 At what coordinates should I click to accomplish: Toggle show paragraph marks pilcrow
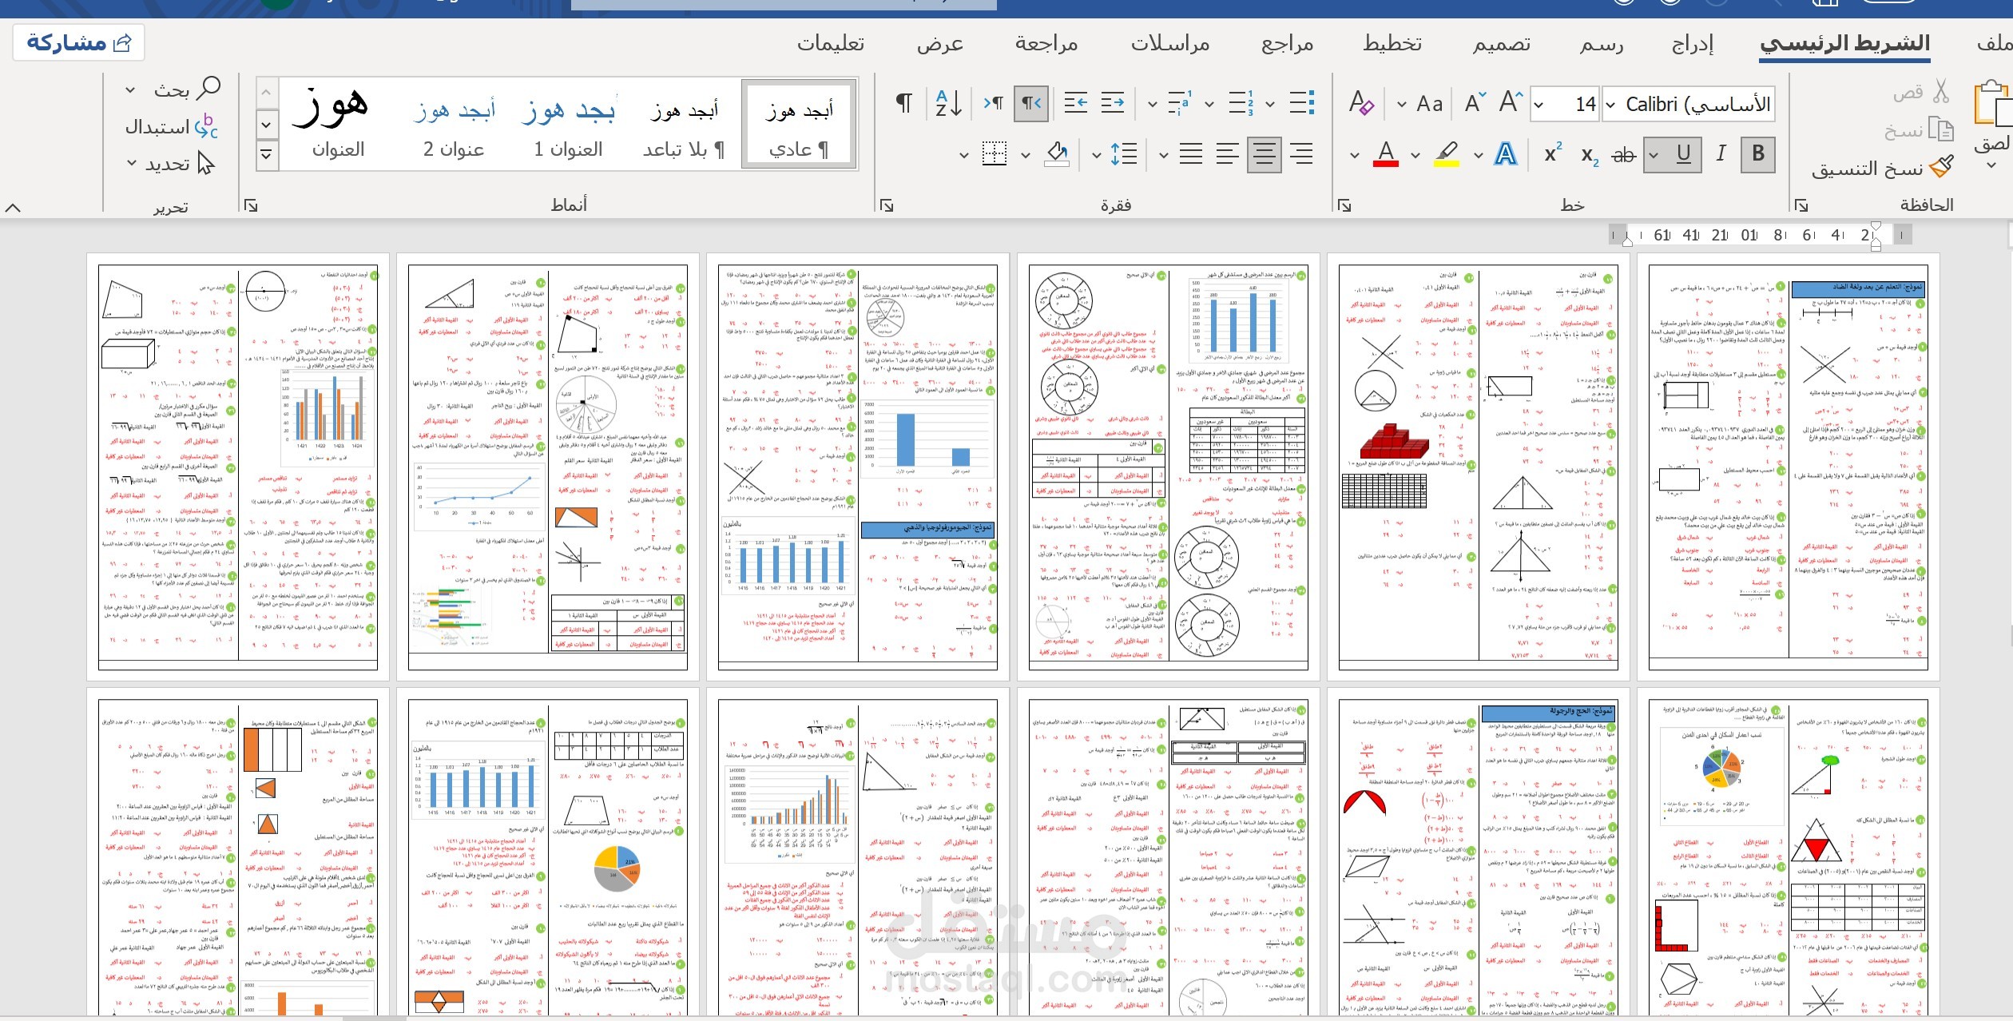pyautogui.click(x=904, y=104)
